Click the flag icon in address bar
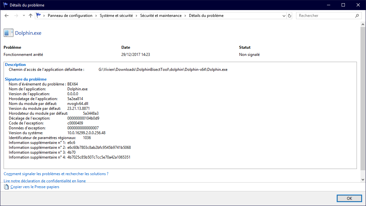 pos(38,15)
